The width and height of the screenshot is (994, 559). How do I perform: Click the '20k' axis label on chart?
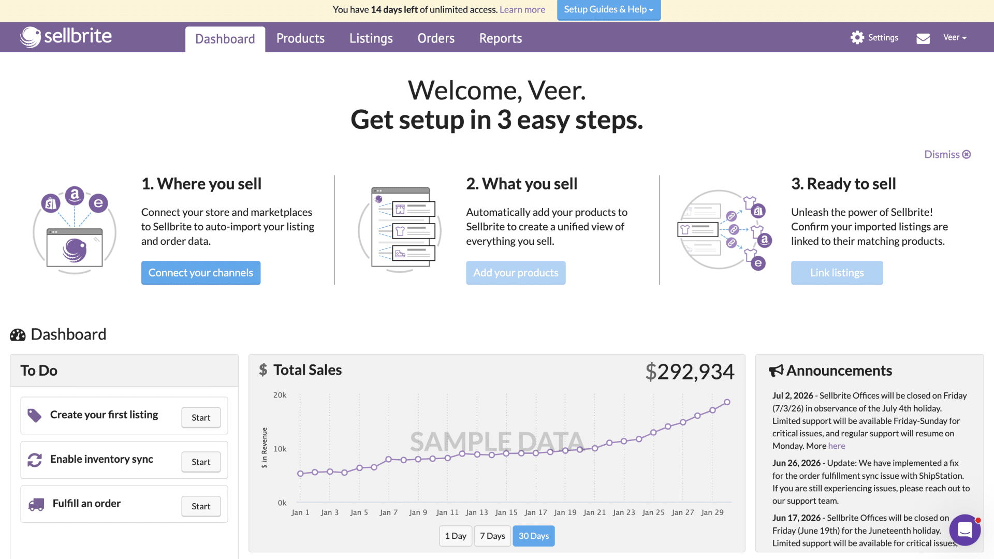click(280, 395)
